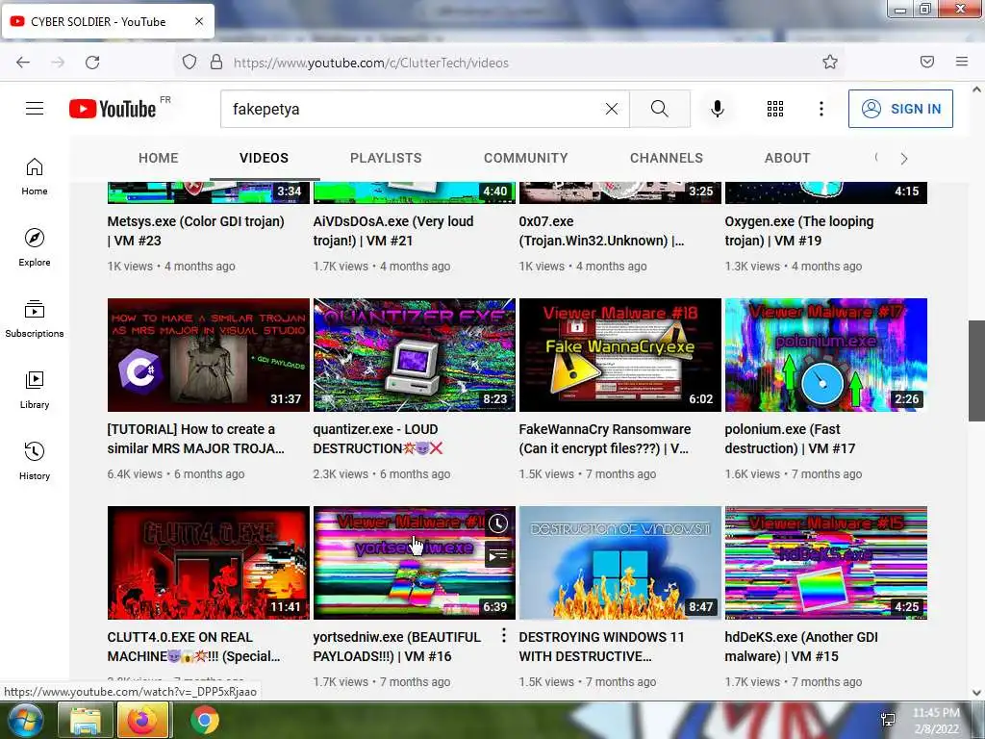Click the Pocket save icon

coord(926,62)
